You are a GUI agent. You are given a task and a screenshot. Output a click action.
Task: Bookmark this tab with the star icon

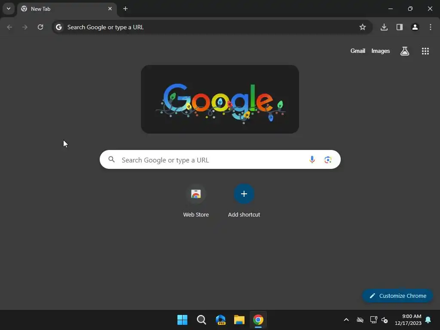coord(363,27)
